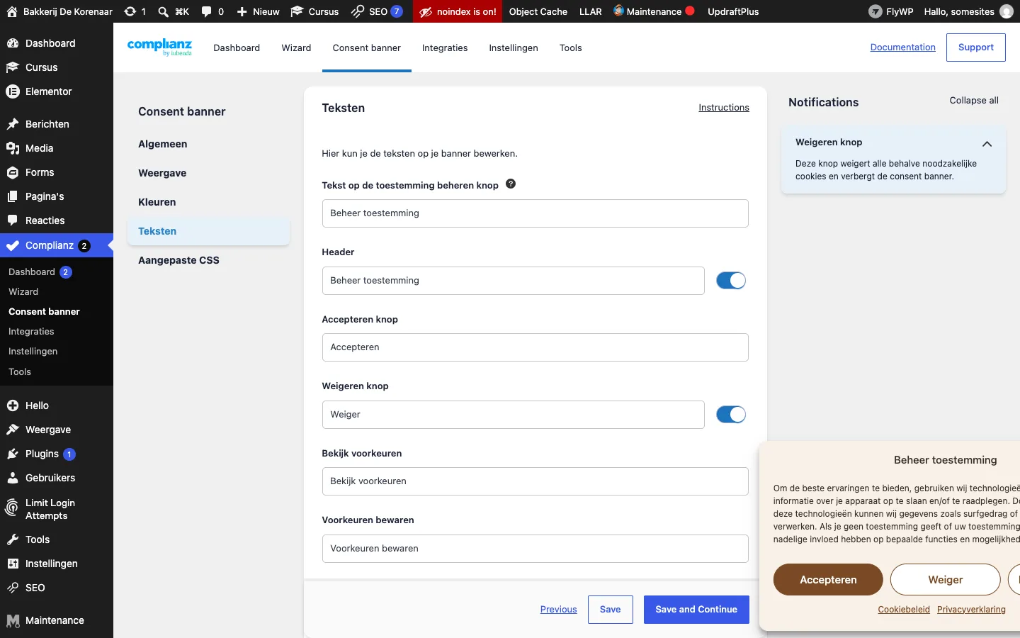Click the Reacties comment icon
Screen dimensions: 1020x638
tap(13, 220)
